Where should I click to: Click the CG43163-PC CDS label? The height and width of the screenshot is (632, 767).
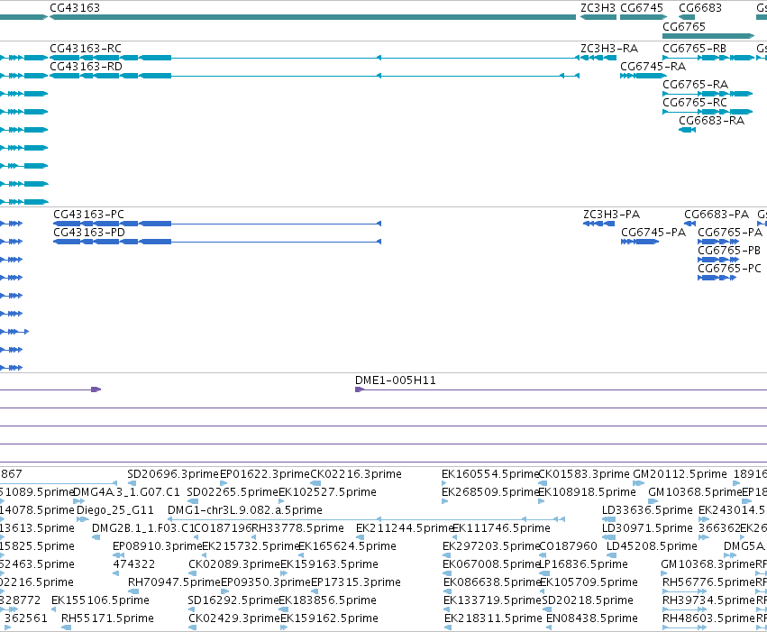(88, 215)
